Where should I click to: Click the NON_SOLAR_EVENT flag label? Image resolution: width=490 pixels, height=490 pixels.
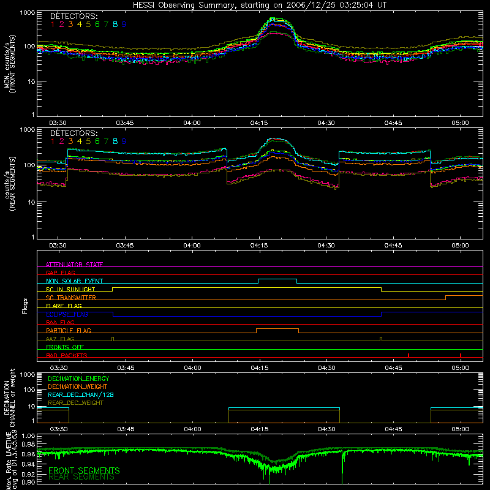click(74, 281)
